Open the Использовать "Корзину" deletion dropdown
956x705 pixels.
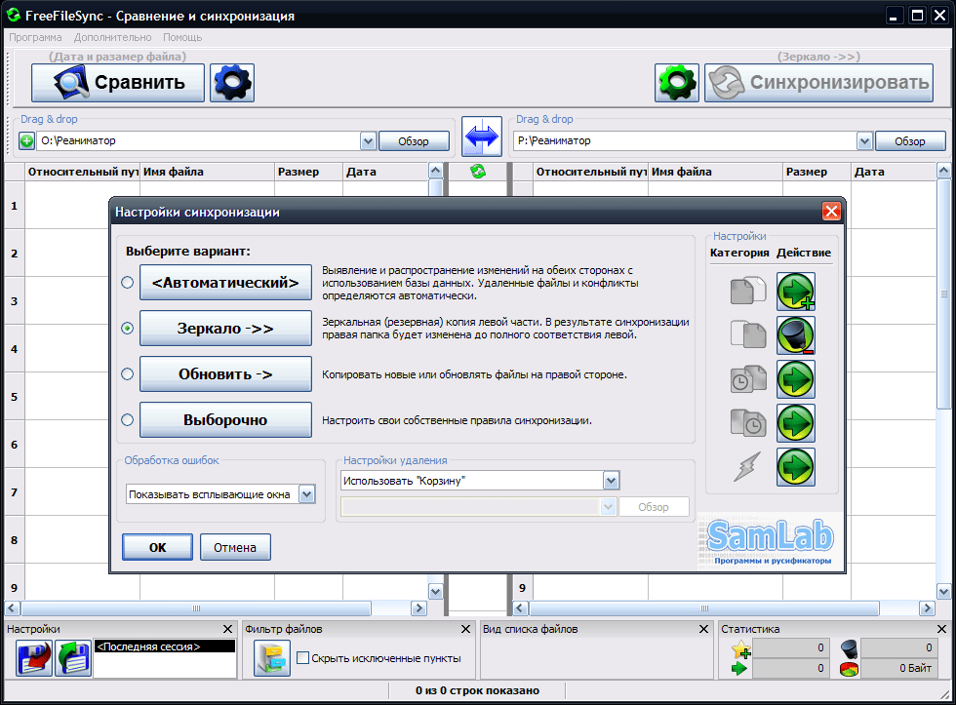click(x=611, y=481)
